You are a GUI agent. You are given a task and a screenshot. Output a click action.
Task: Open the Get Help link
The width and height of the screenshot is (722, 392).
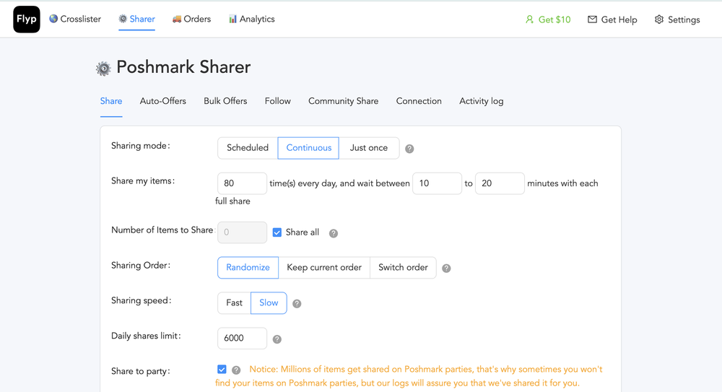(x=612, y=19)
